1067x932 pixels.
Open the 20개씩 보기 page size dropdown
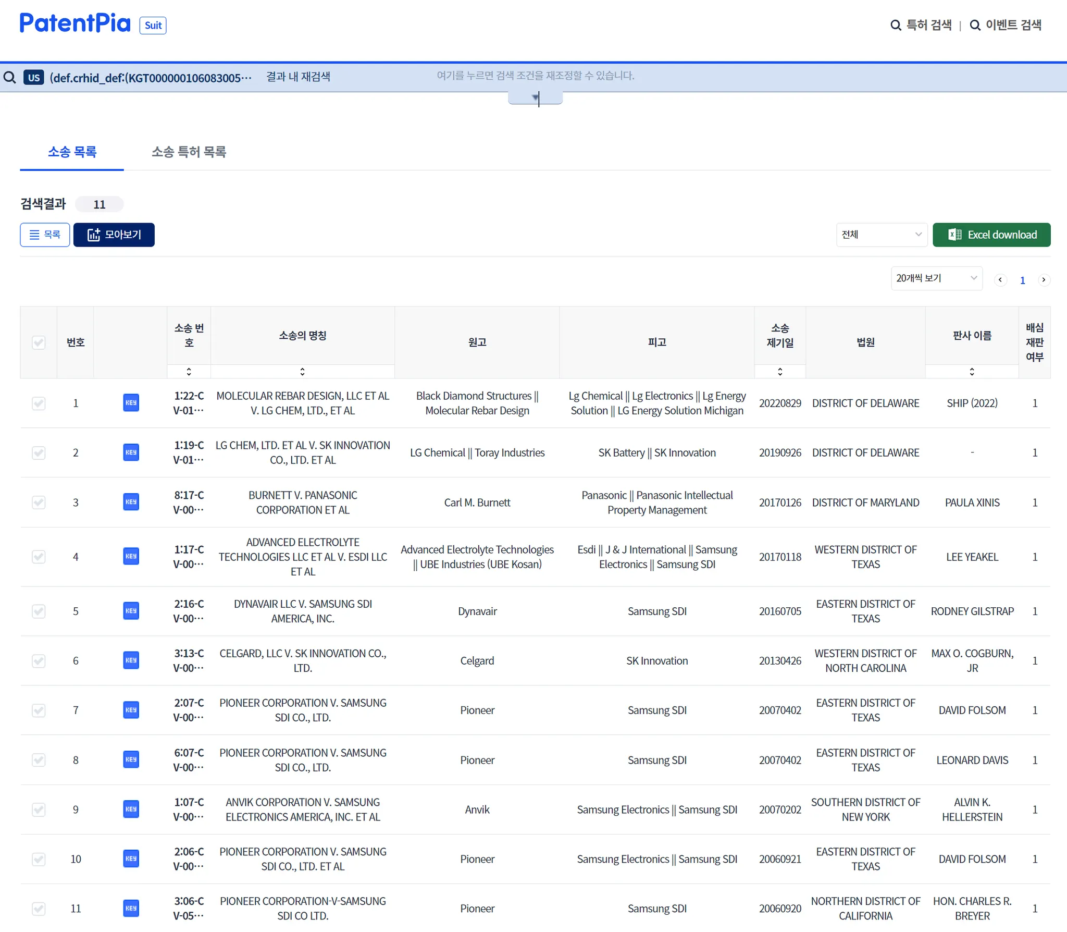[x=936, y=278]
